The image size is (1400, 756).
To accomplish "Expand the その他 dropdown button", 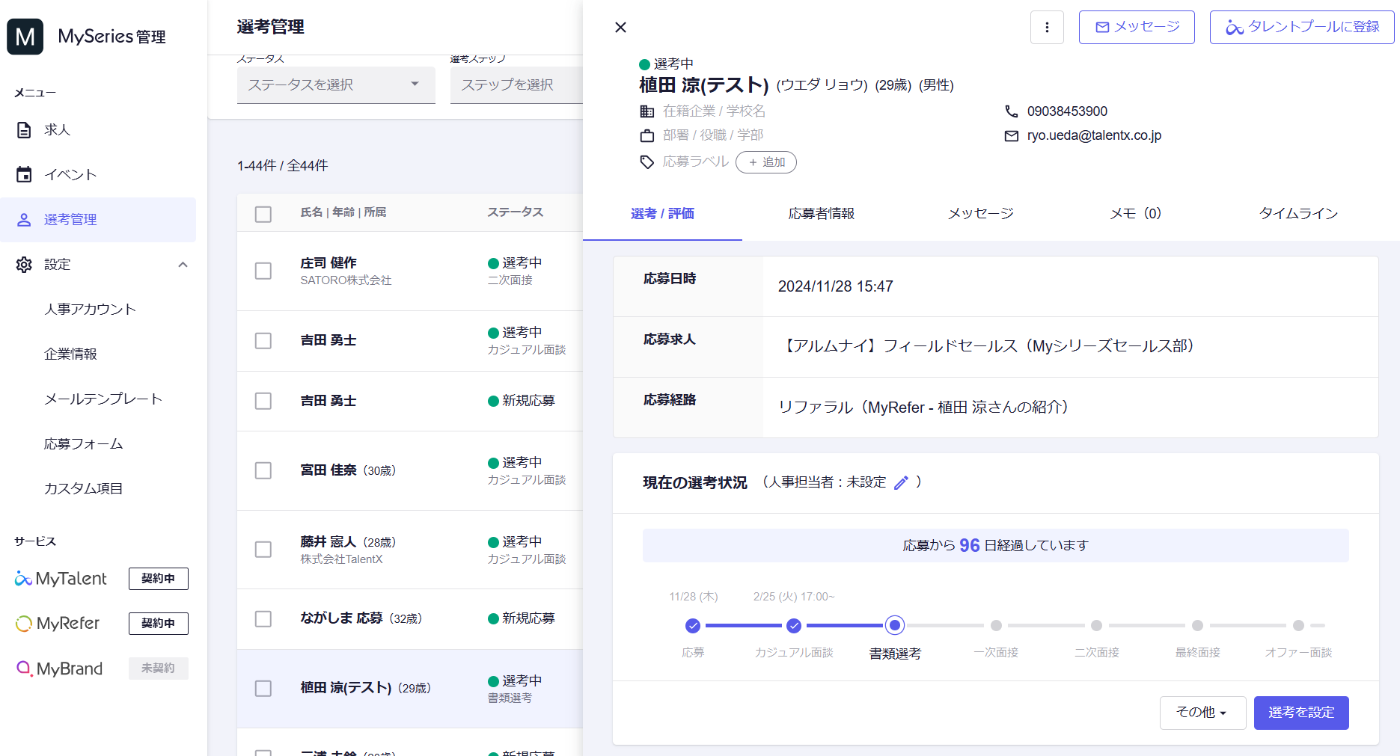I will coord(1202,713).
